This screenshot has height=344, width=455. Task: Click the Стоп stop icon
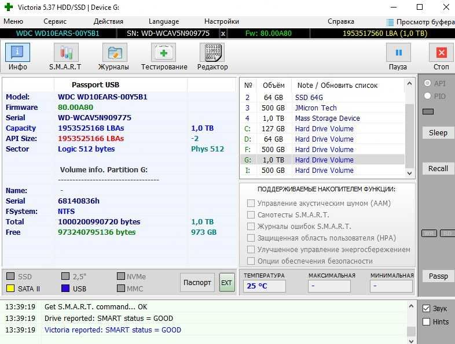pyautogui.click(x=441, y=53)
